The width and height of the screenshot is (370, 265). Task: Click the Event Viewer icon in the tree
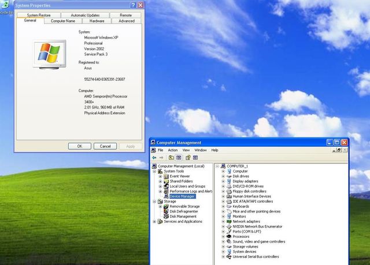coord(166,176)
